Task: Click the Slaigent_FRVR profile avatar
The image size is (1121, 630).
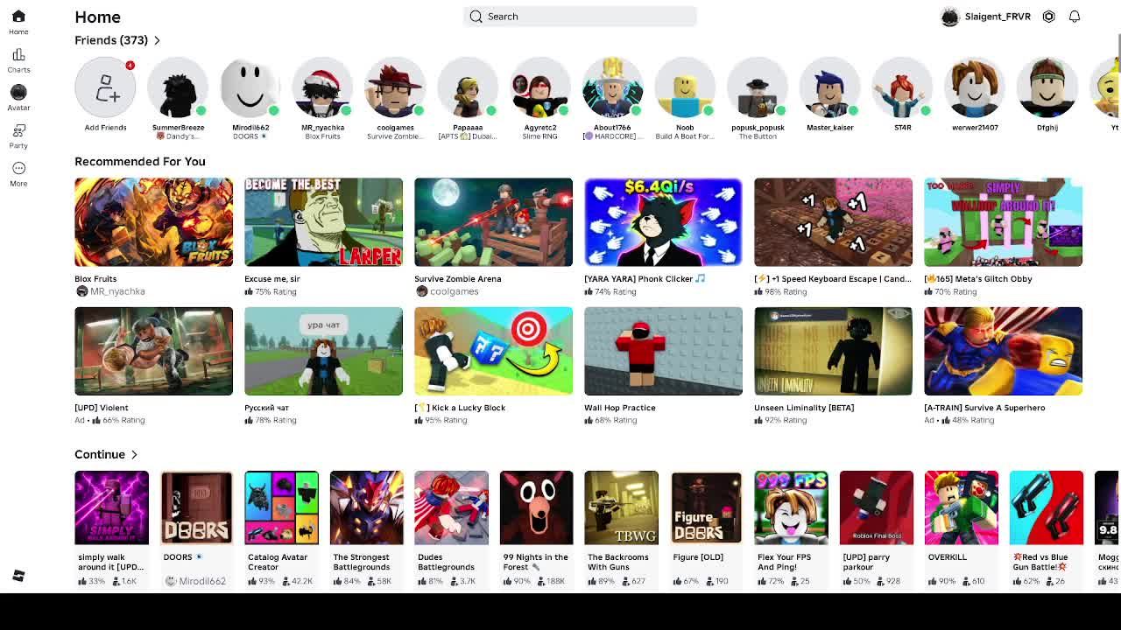Action: (x=950, y=17)
